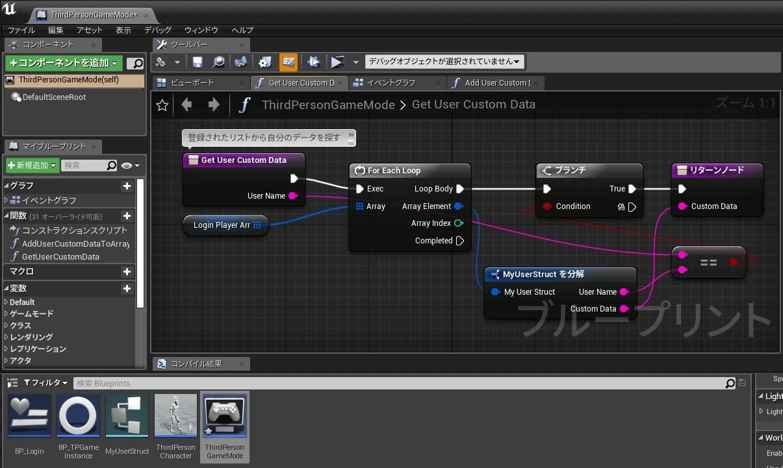Click ThirdPersonGameMode breadcrumb link

(328, 105)
